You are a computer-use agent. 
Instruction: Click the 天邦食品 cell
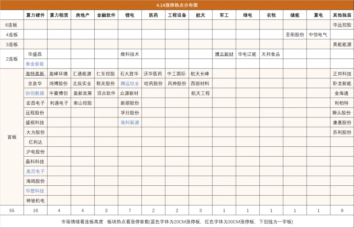point(271,54)
